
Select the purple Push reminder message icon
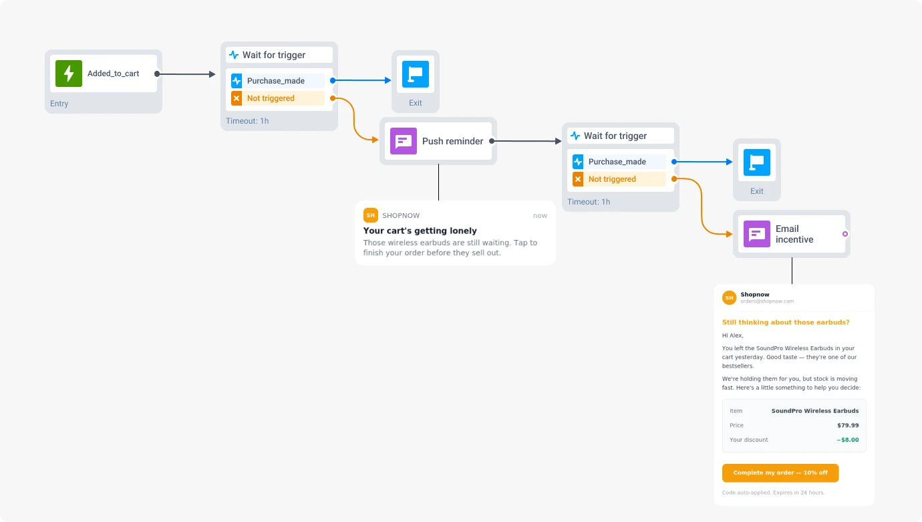(x=403, y=141)
